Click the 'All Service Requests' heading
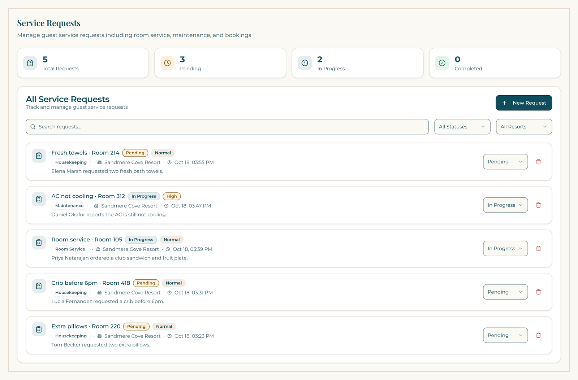This screenshot has height=380, width=578. [x=68, y=99]
